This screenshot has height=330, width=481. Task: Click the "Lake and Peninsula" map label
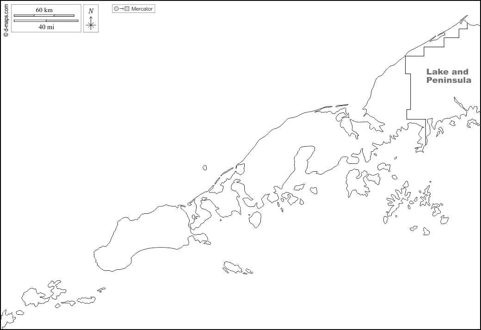[449, 76]
